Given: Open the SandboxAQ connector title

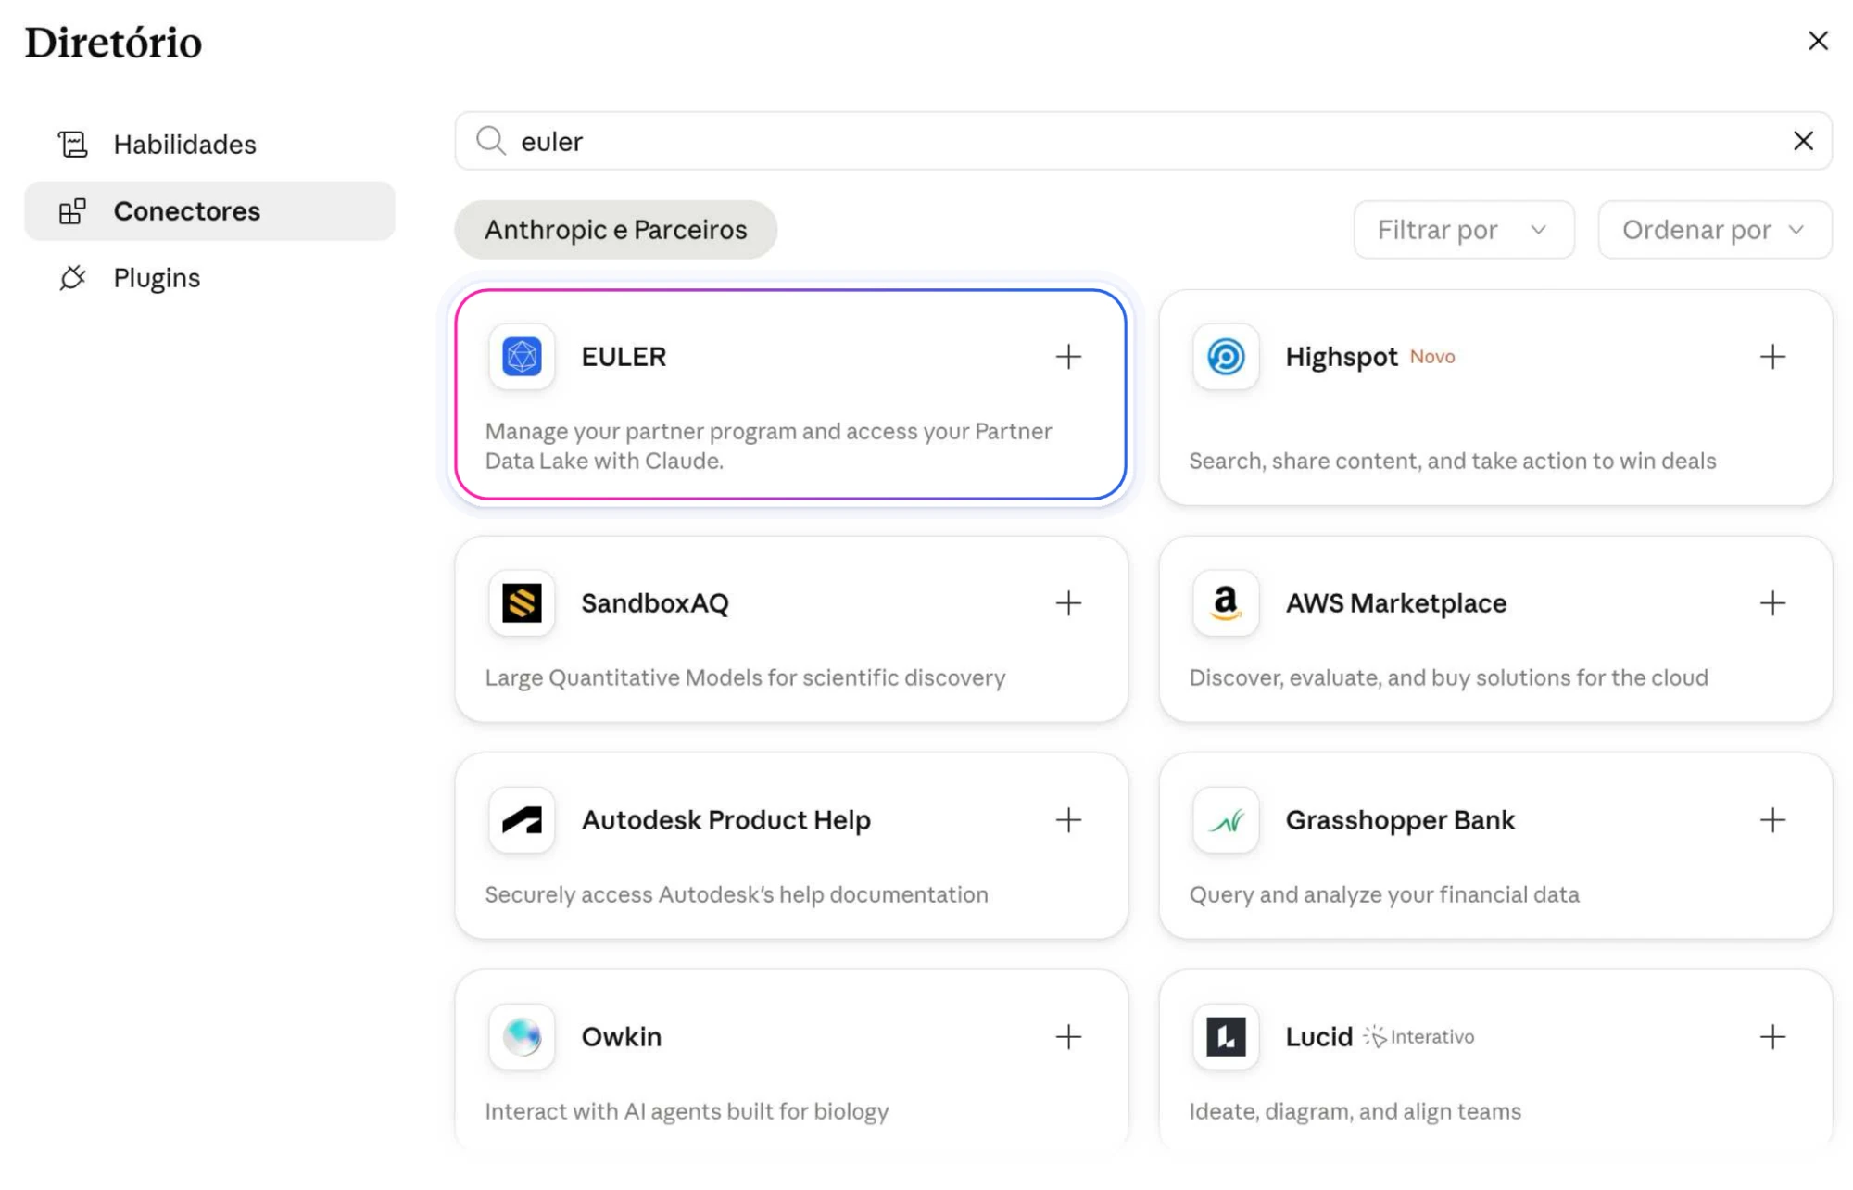Looking at the screenshot, I should tap(655, 603).
